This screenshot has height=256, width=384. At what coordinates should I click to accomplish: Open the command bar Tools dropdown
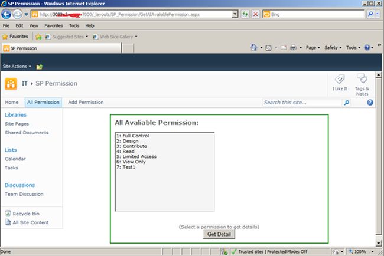[353, 48]
